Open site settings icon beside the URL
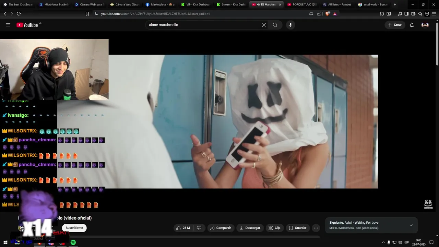Image resolution: width=439 pixels, height=247 pixels. point(96,14)
